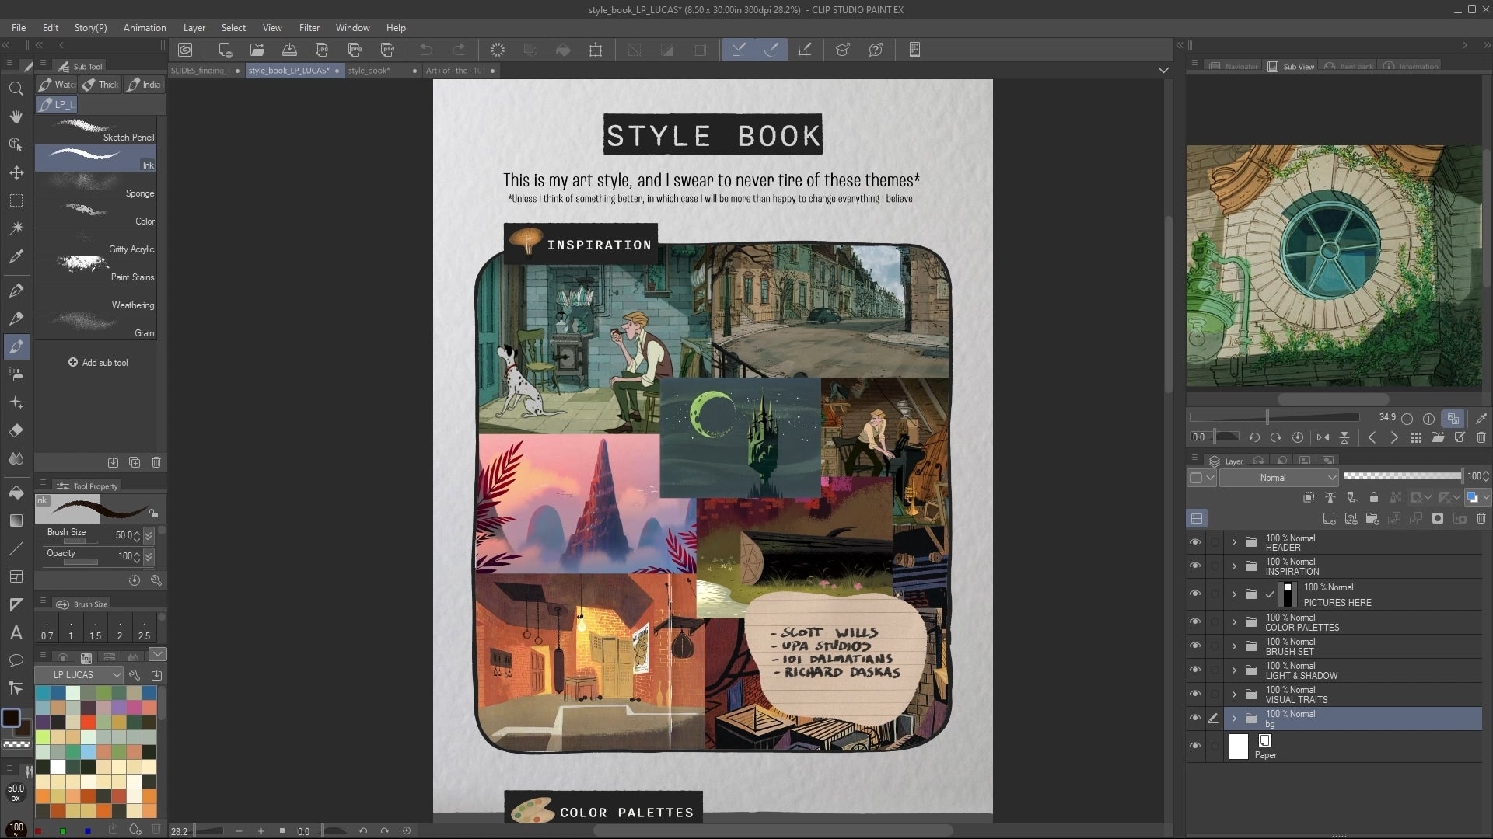
Task: Select the Gritty Acrylic sub tool
Action: 96,242
